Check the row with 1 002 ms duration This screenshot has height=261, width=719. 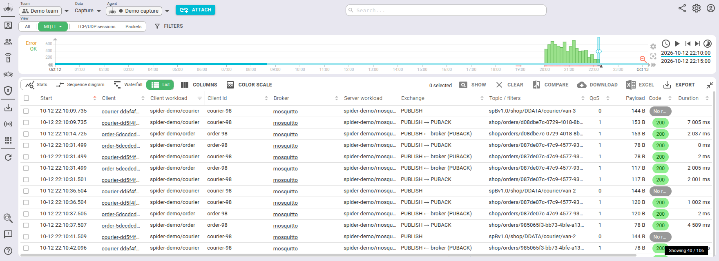[x=26, y=202]
